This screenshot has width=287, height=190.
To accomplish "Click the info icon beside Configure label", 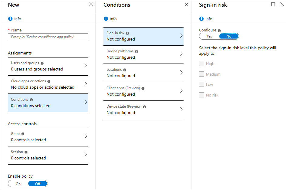I will (x=219, y=31).
